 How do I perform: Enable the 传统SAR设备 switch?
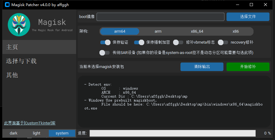point(105,53)
